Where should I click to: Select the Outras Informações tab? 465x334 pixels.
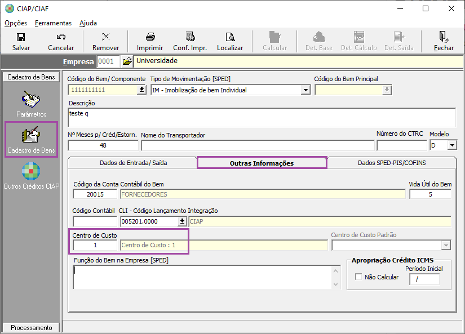click(x=262, y=163)
